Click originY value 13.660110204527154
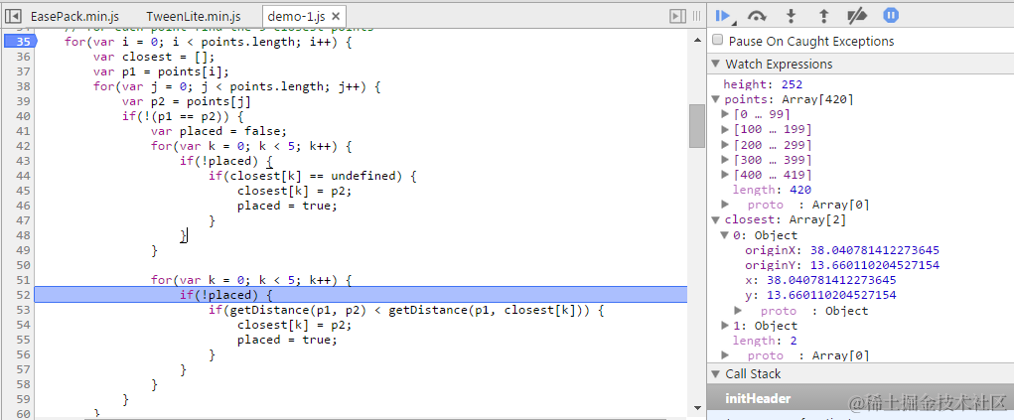The image size is (1014, 420). coord(874,265)
